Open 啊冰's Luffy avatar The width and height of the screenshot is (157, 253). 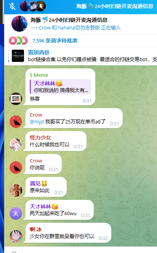point(16,236)
